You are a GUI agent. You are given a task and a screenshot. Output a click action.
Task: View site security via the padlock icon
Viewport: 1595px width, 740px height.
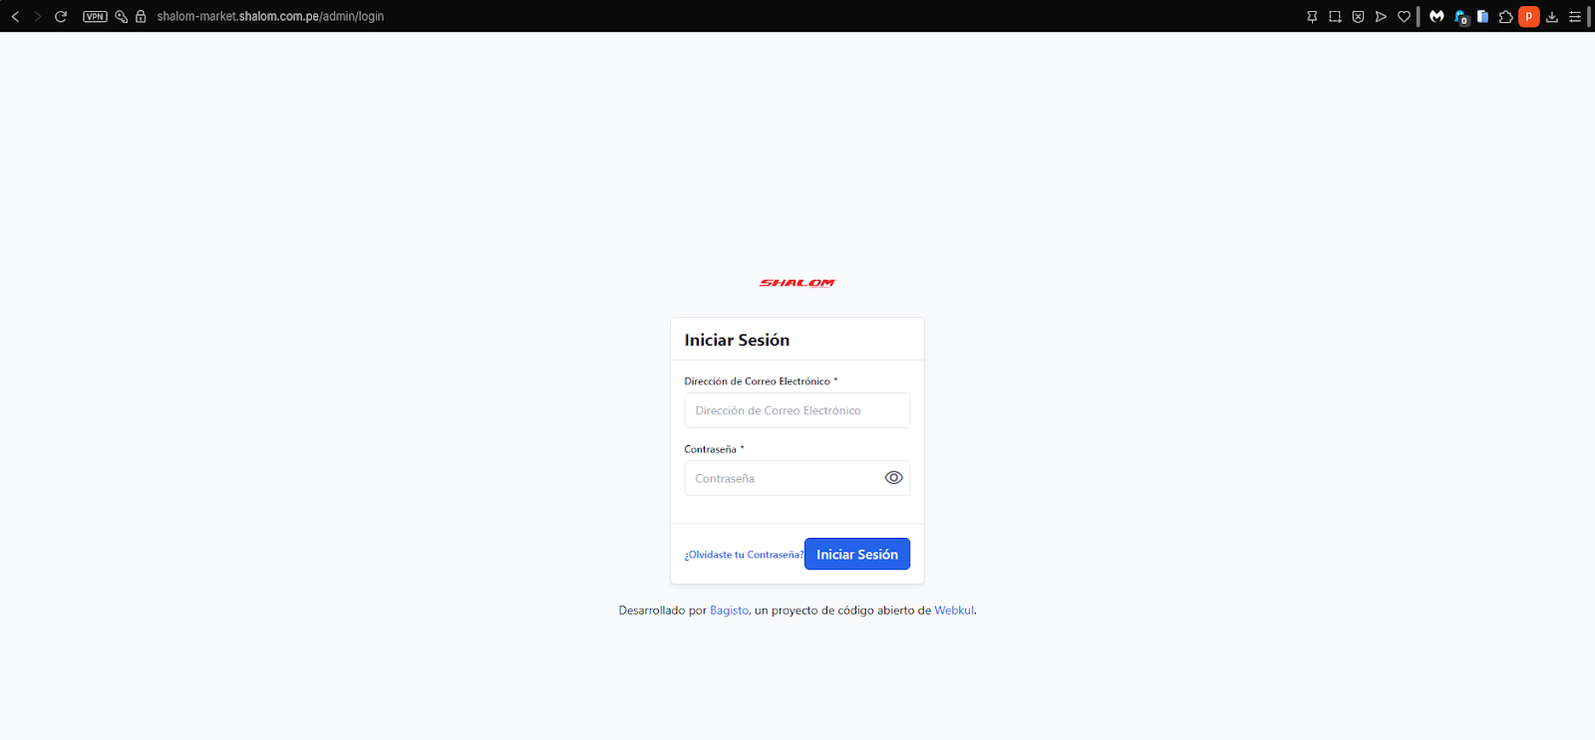coord(141,16)
